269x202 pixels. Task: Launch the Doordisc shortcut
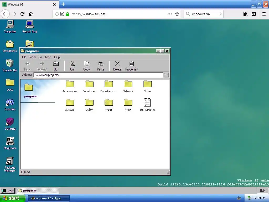(x=10, y=105)
